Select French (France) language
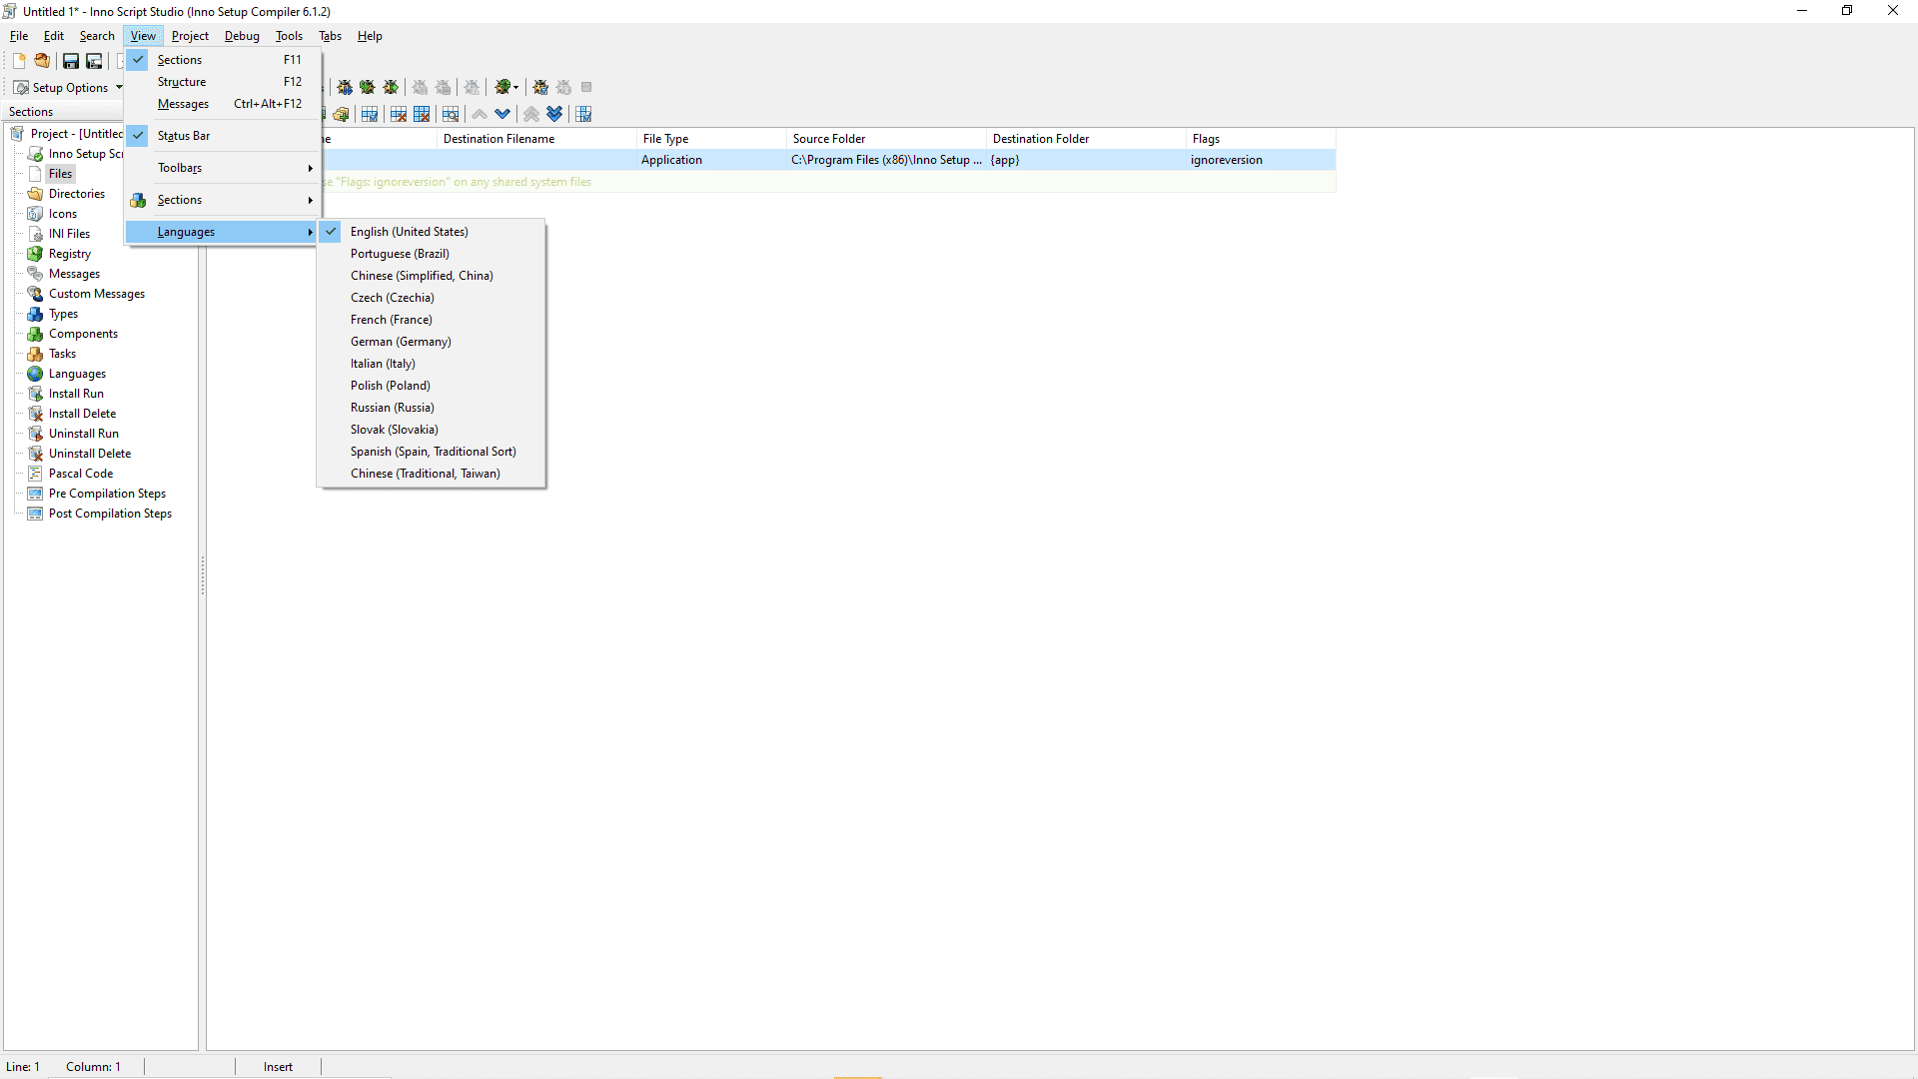1918x1079 pixels. click(432, 320)
